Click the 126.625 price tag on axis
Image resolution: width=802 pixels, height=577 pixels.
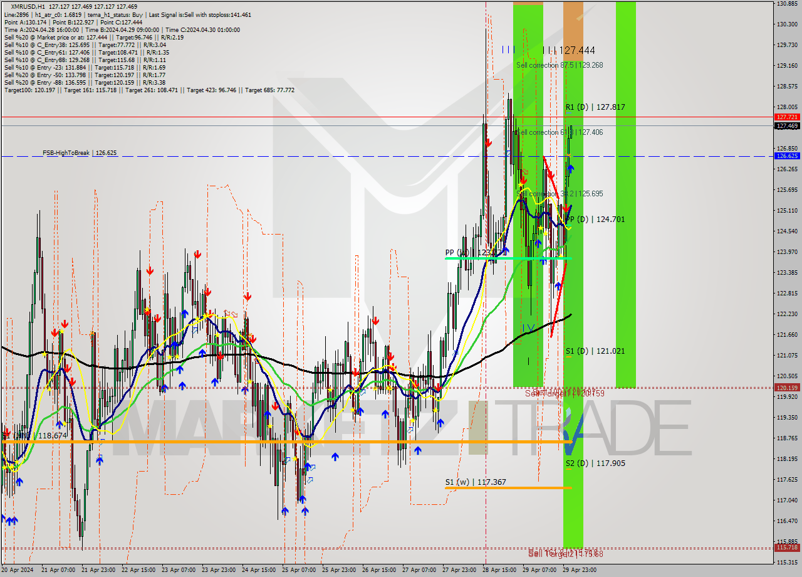tap(787, 156)
